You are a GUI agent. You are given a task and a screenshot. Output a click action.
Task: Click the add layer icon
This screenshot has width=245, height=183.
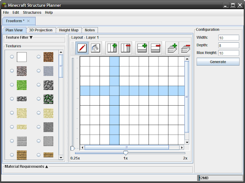[172, 48]
